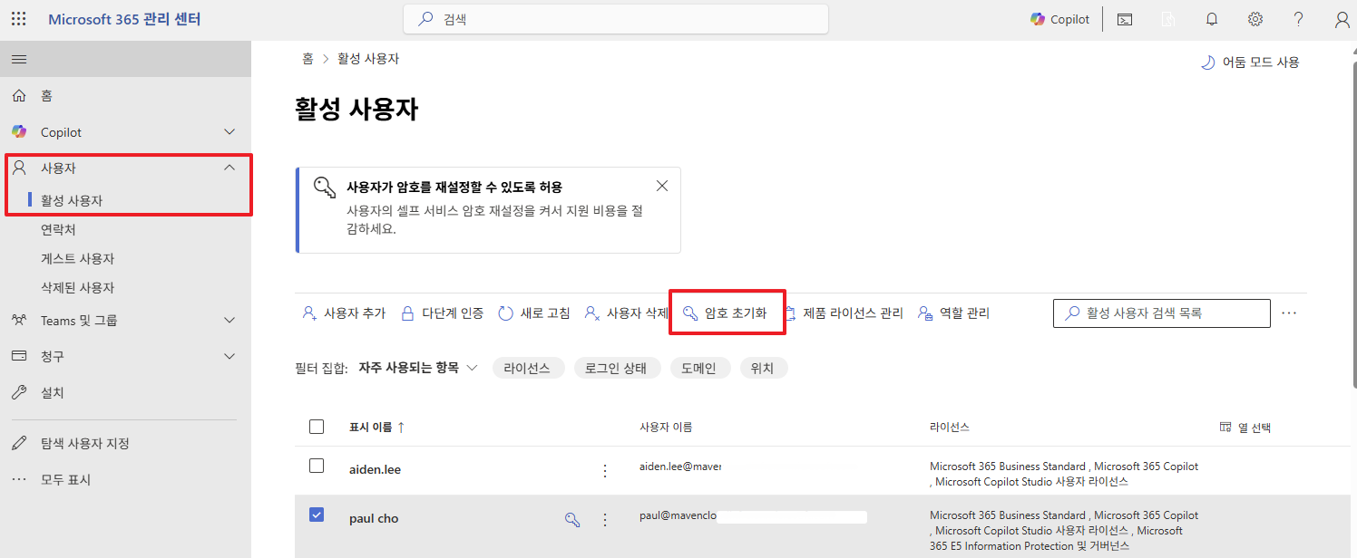Click the 라이선스 column header
Viewport: 1357px width, 558px height.
pos(950,428)
